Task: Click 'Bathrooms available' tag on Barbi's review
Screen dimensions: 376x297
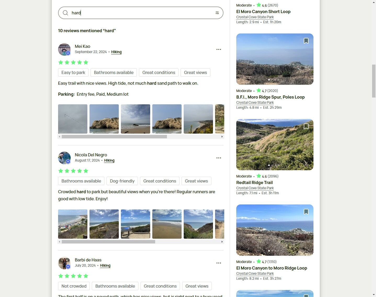Action: [115, 286]
